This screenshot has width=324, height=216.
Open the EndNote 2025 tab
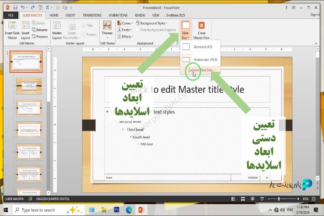tap(176, 15)
